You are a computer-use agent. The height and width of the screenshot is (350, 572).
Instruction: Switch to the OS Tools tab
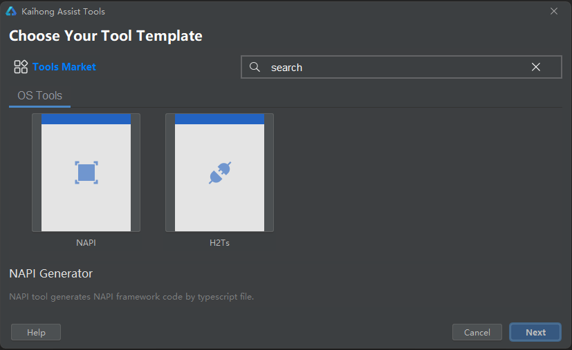pos(39,96)
